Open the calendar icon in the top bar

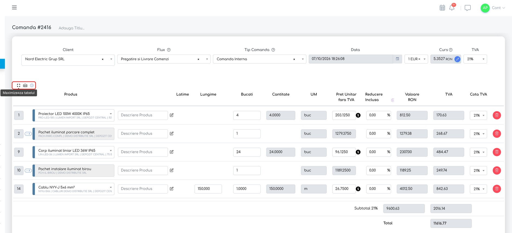point(442,8)
